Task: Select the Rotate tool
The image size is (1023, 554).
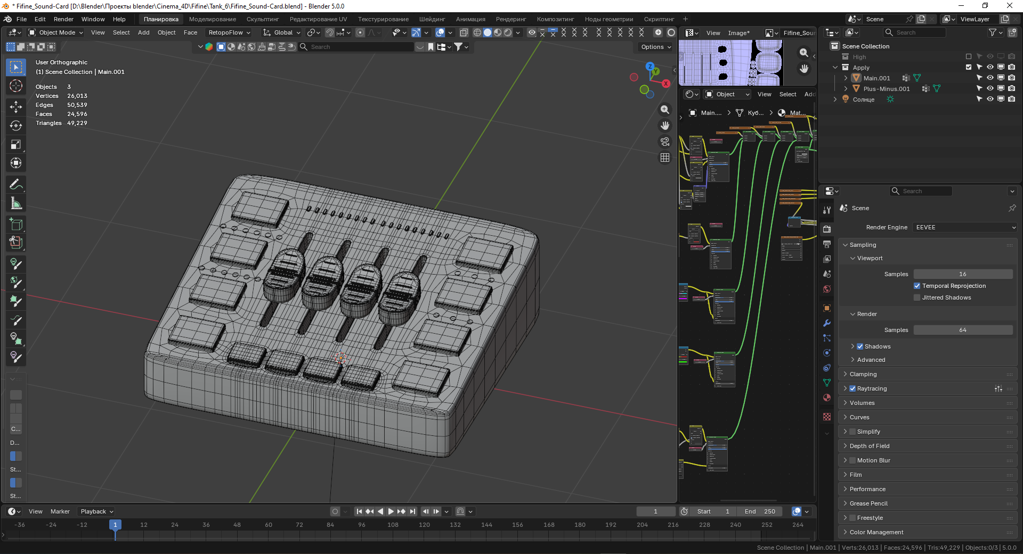Action: 16,126
